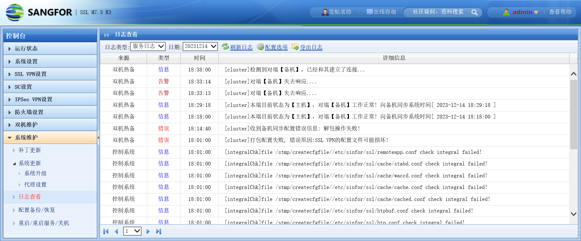
Task: Go to next log page arrow
Action: 148,231
